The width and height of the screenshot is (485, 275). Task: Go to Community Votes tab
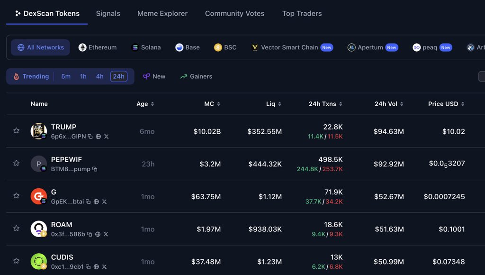tap(234, 13)
